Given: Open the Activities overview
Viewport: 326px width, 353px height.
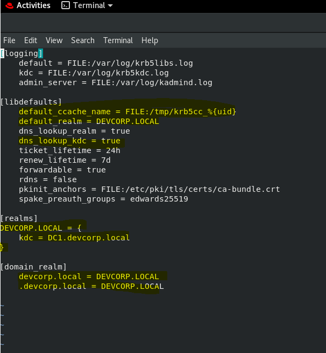Looking at the screenshot, I should click(x=33, y=5).
